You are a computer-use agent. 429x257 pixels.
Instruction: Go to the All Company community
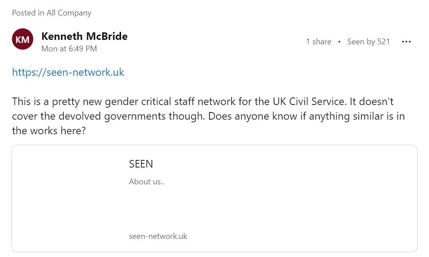[x=69, y=13]
